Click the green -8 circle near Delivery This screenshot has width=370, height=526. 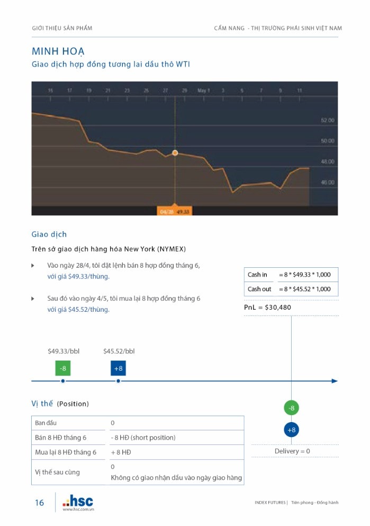coord(291,408)
